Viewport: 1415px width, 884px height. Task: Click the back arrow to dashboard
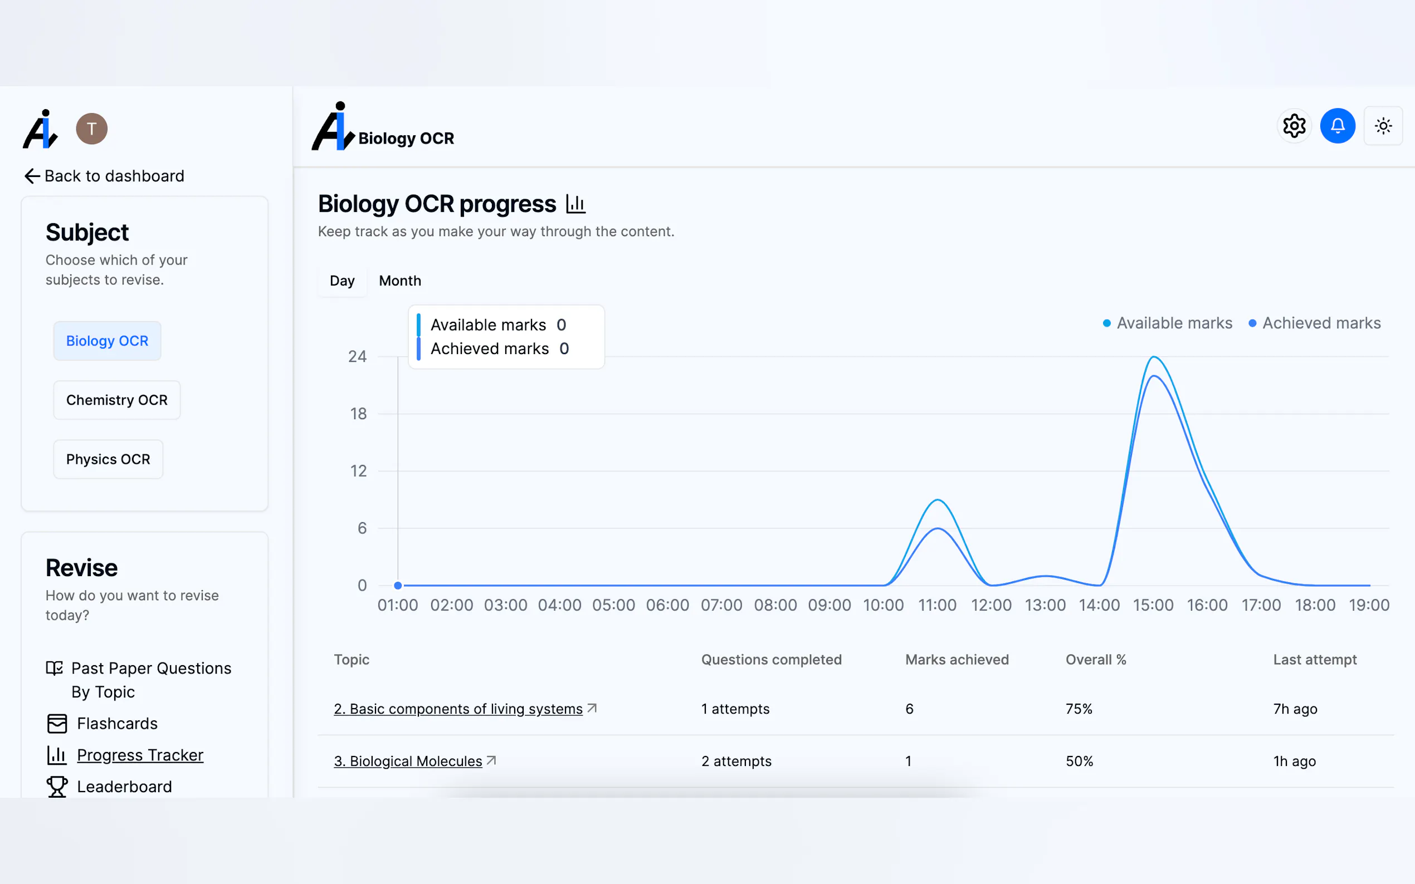(x=32, y=176)
